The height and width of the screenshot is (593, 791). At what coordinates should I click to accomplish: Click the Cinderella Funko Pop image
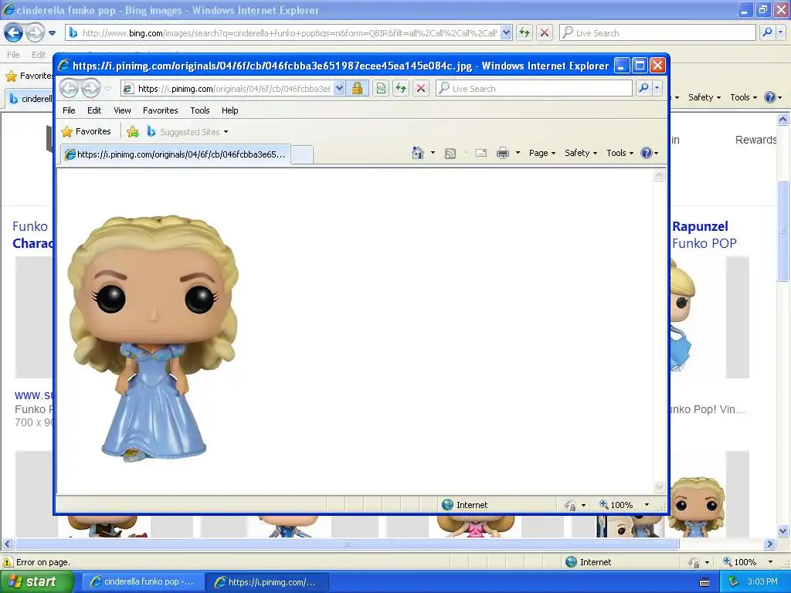coord(153,338)
